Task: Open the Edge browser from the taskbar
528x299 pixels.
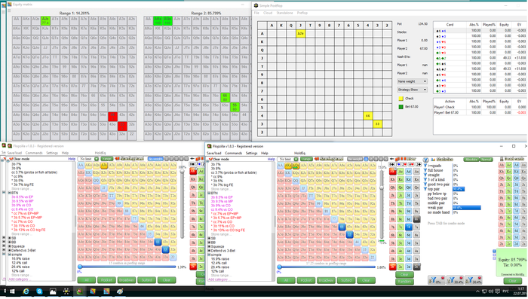Action: (x=26, y=291)
